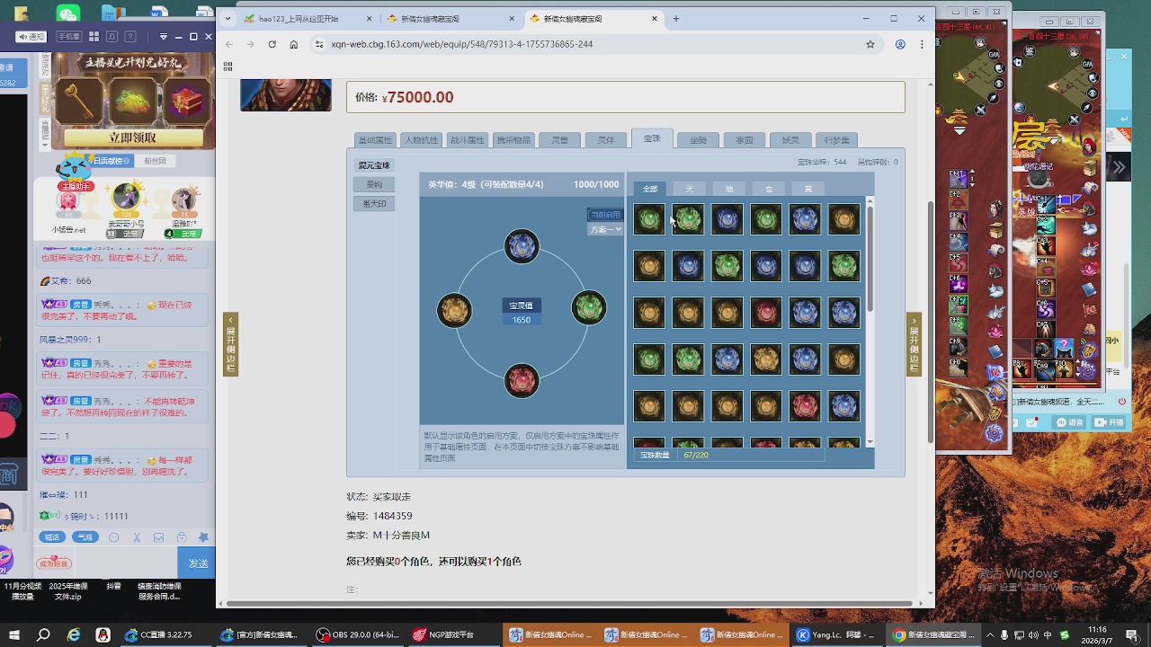Screen dimensions: 1151x647
Task: Switch to the 归梦集 tab
Action: pos(836,140)
